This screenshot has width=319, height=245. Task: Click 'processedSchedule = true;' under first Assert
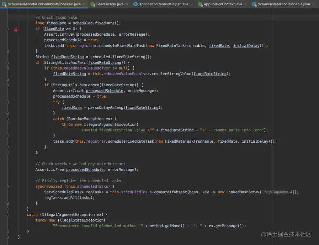[x=72, y=40]
